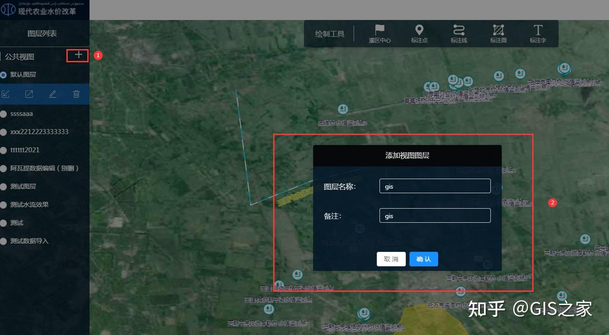Confirm adding the layer with 确认
Viewport: 609px width, 335px height.
tap(424, 259)
